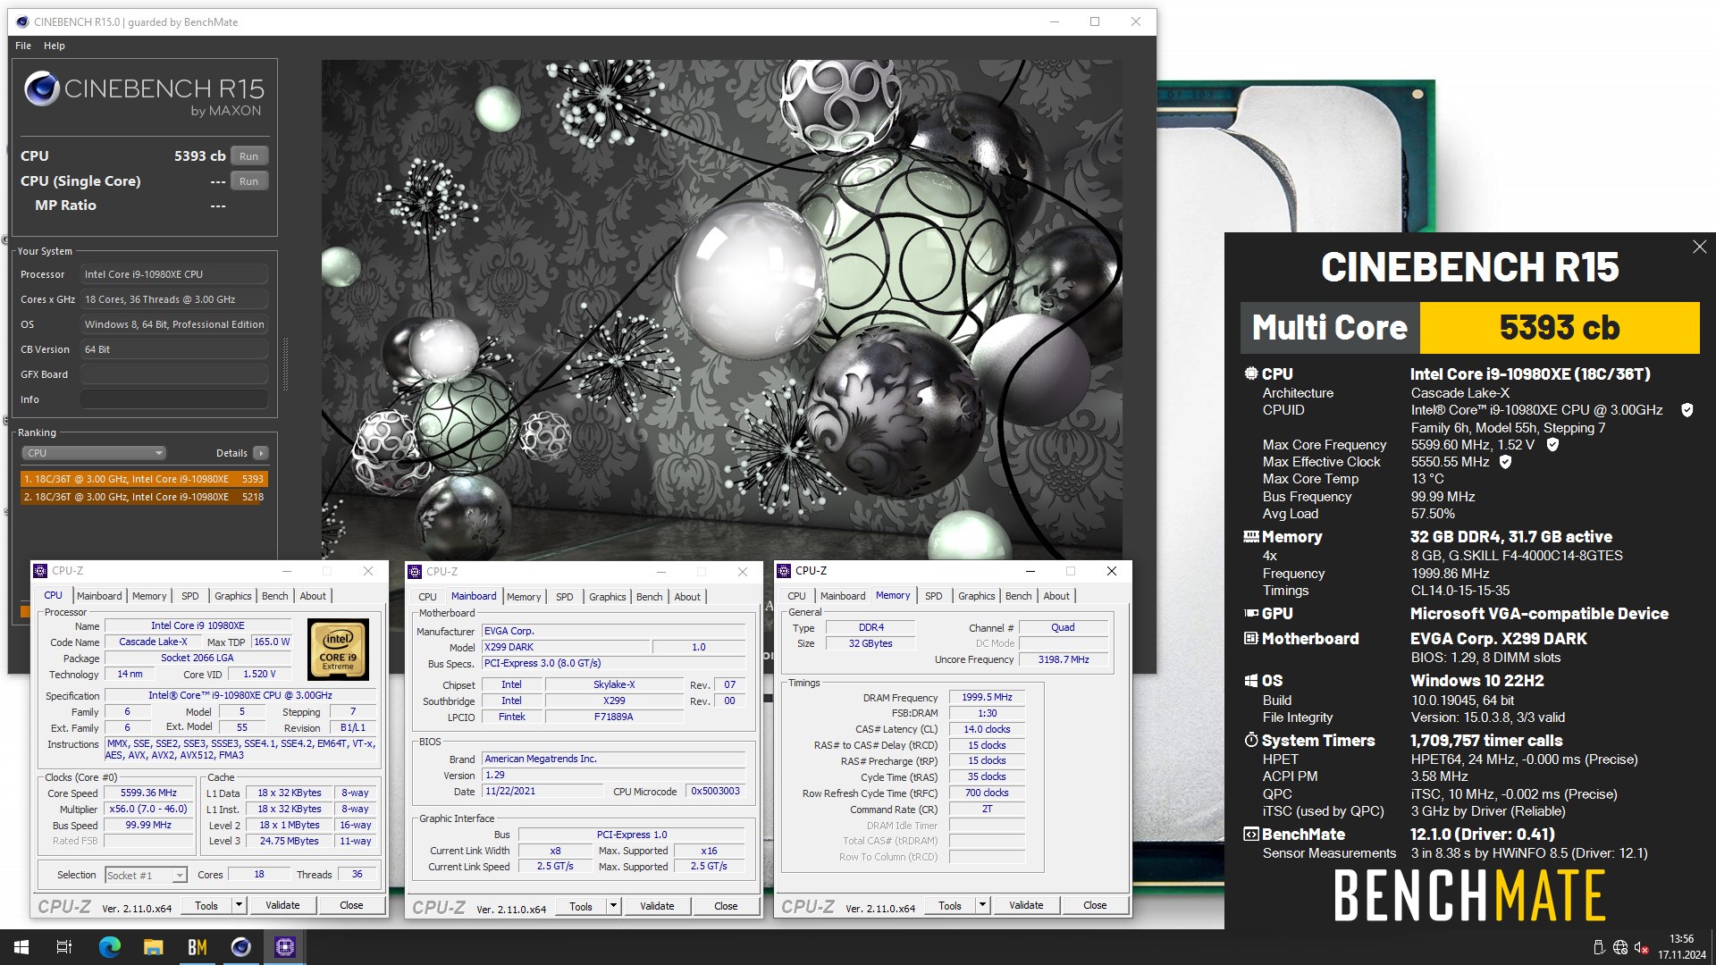Image resolution: width=1716 pixels, height=965 pixels.
Task: Click Tools button in right CPU-Z
Action: [950, 905]
